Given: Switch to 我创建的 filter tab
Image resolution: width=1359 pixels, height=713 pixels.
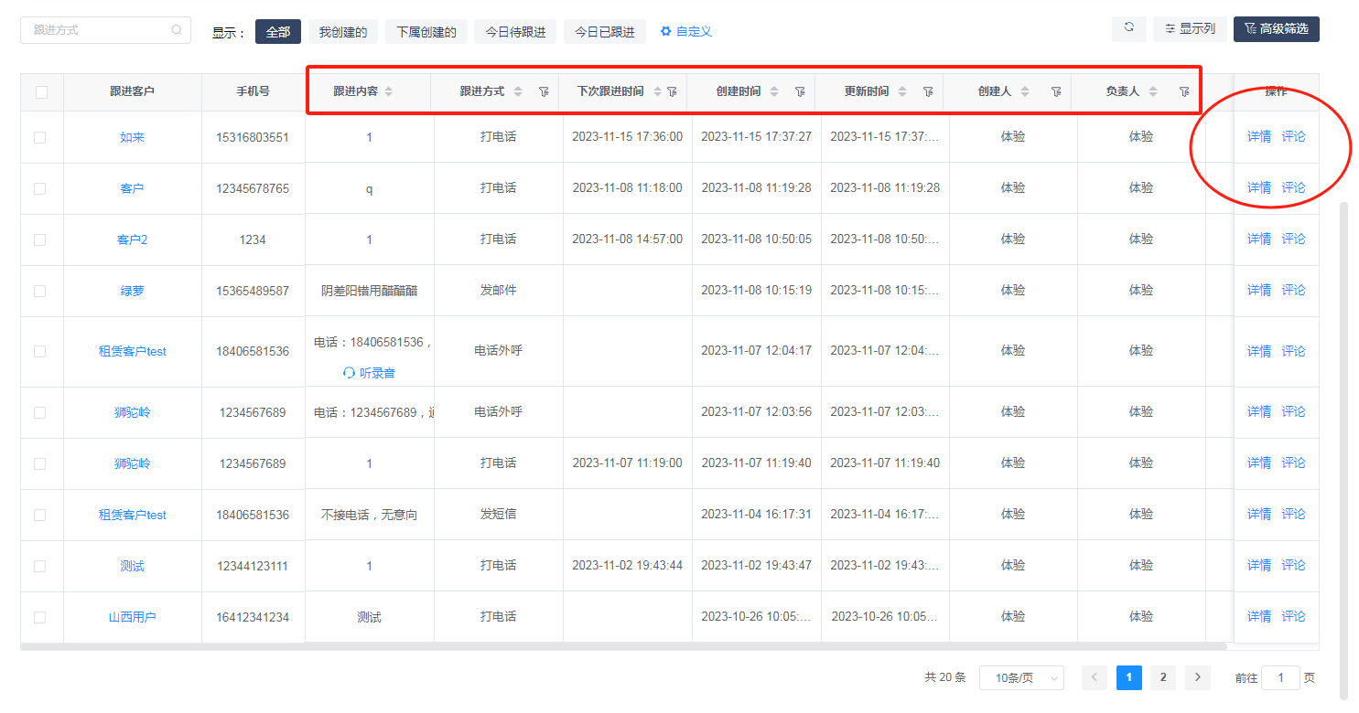Looking at the screenshot, I should (343, 32).
